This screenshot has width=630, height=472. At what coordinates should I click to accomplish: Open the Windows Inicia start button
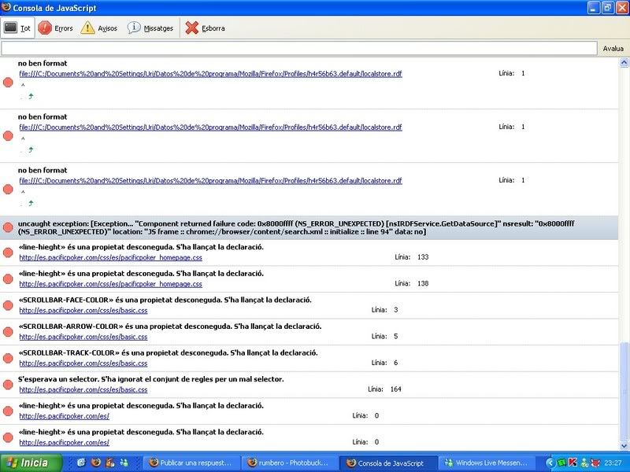click(31, 463)
